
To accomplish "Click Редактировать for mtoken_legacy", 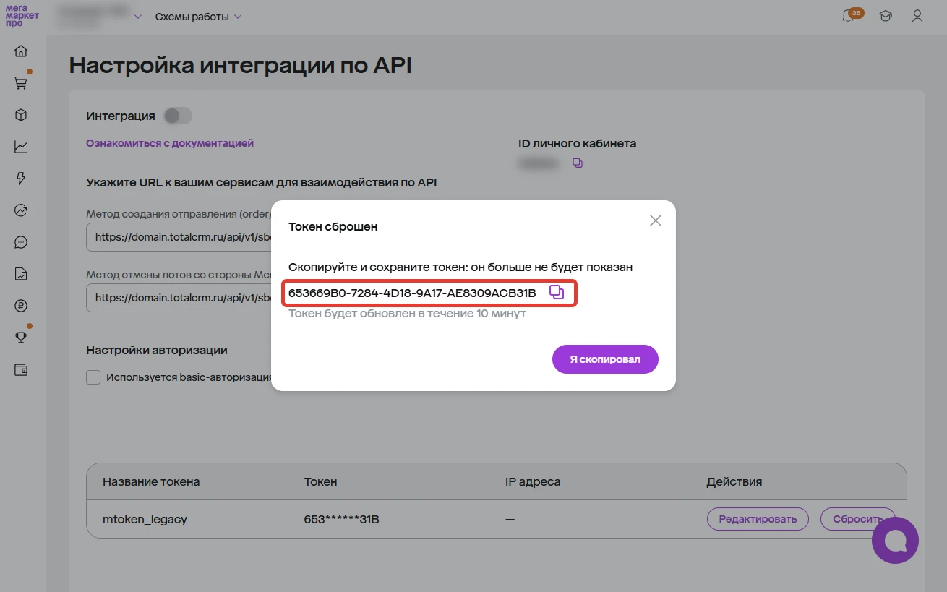I will click(758, 519).
